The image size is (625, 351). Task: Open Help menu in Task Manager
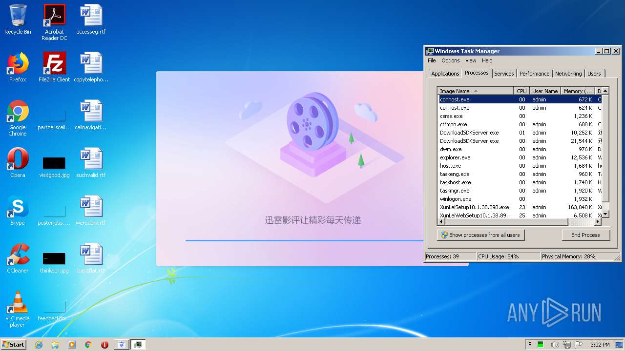pyautogui.click(x=487, y=60)
